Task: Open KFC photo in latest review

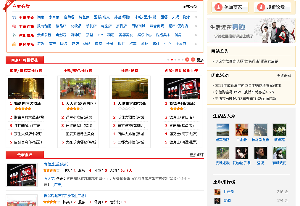Action: tap(22, 175)
